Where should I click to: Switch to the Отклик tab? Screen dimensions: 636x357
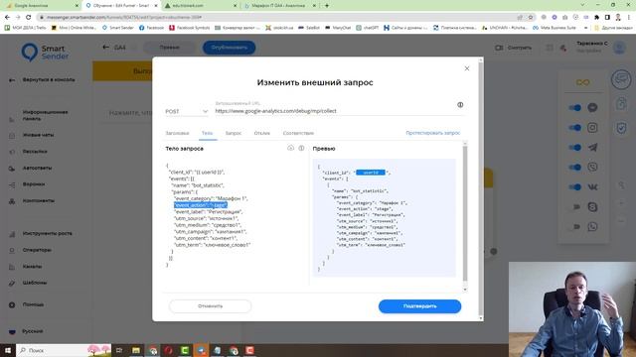point(262,133)
